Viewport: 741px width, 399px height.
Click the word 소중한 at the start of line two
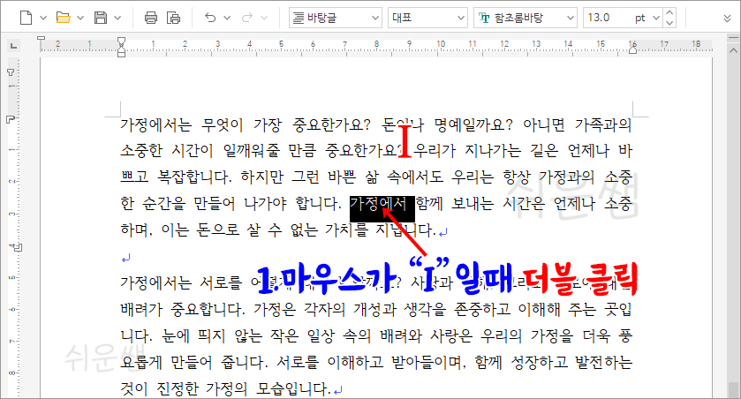pyautogui.click(x=142, y=151)
